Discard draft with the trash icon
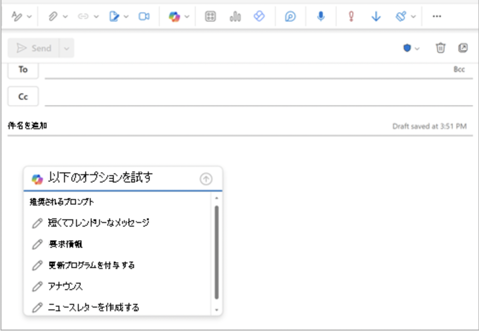The width and height of the screenshot is (479, 331). [441, 48]
